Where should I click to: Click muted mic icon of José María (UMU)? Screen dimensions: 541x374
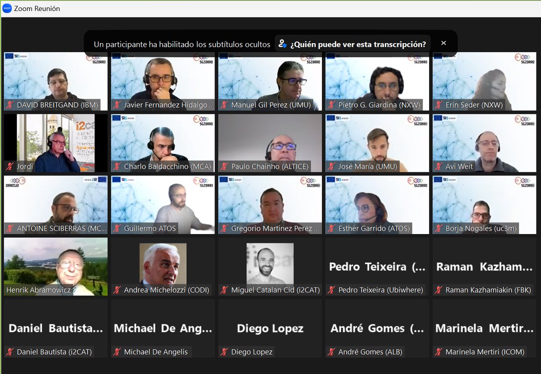tap(332, 167)
